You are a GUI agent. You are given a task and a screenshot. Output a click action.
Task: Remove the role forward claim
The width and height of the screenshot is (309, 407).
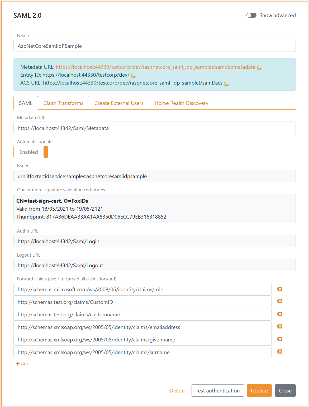[x=279, y=289]
